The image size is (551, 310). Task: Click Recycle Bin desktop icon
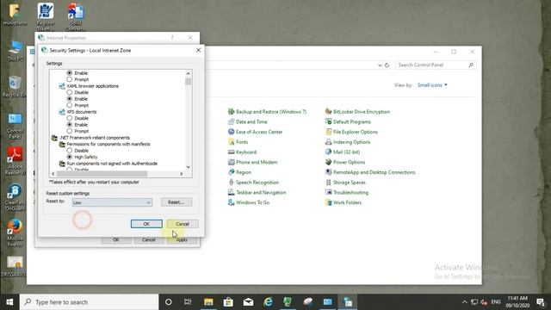[x=15, y=86]
